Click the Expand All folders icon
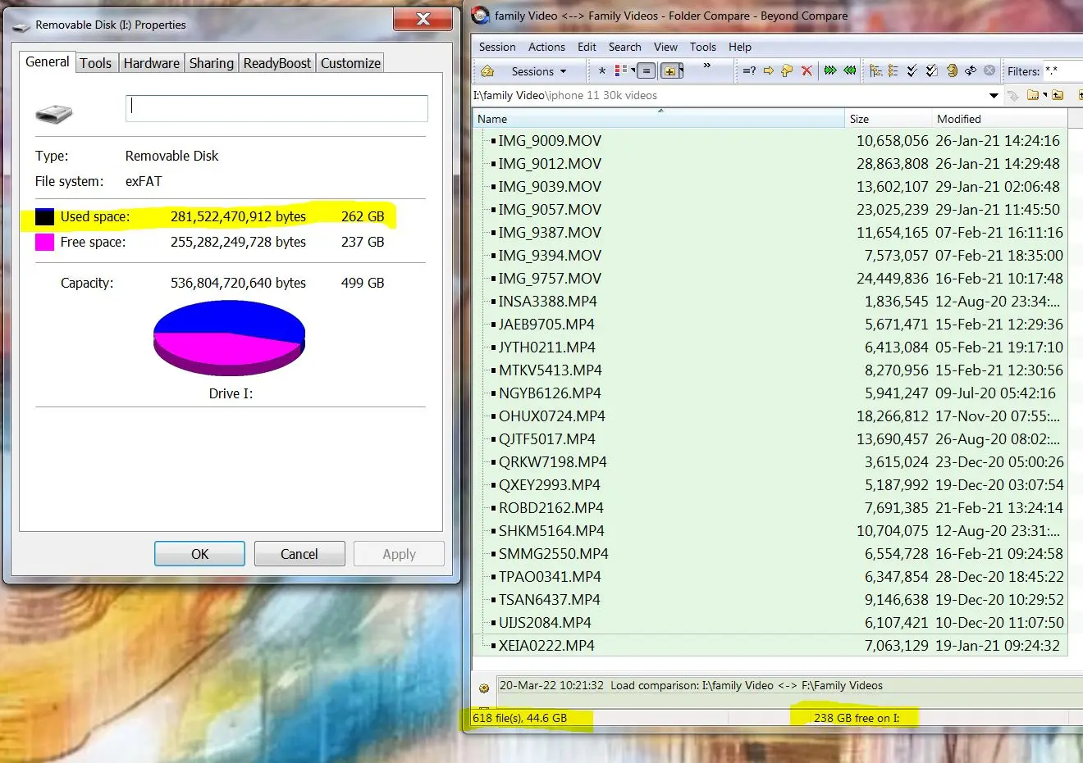The height and width of the screenshot is (763, 1083). (x=875, y=71)
